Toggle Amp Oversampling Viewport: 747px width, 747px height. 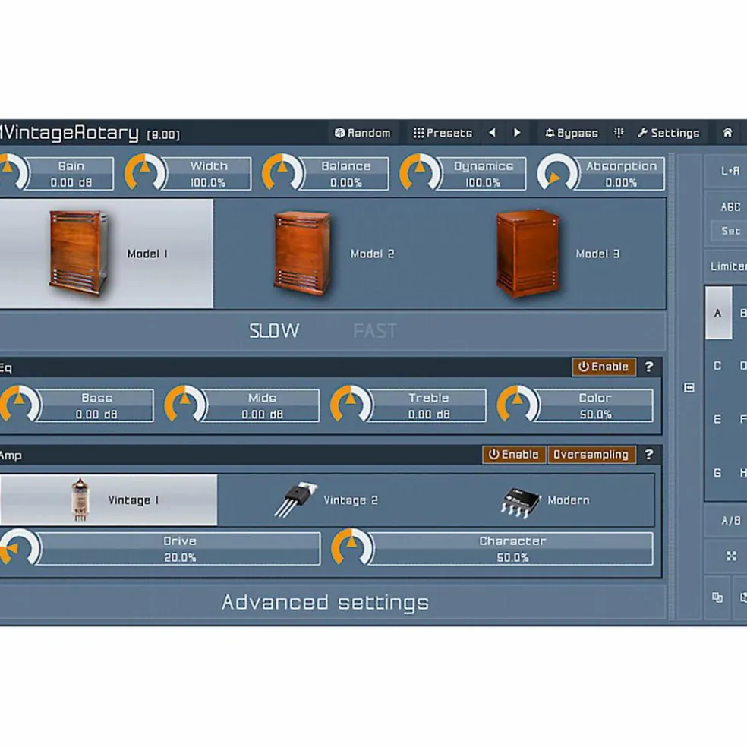(x=591, y=455)
